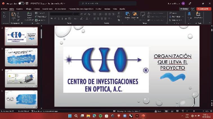Click the decrease font size icon
This screenshot has height=119, width=213.
tap(85, 14)
